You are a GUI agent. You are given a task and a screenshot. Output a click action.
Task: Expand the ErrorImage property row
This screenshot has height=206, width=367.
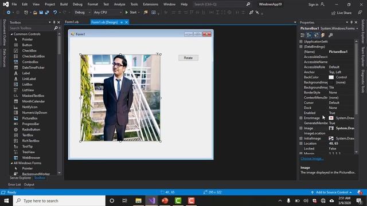click(x=301, y=118)
